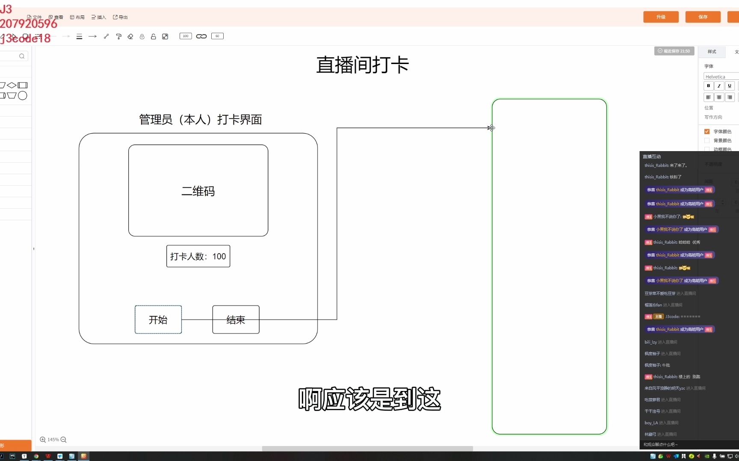Open the 查看 (View) menu
The width and height of the screenshot is (739, 461).
pos(56,18)
